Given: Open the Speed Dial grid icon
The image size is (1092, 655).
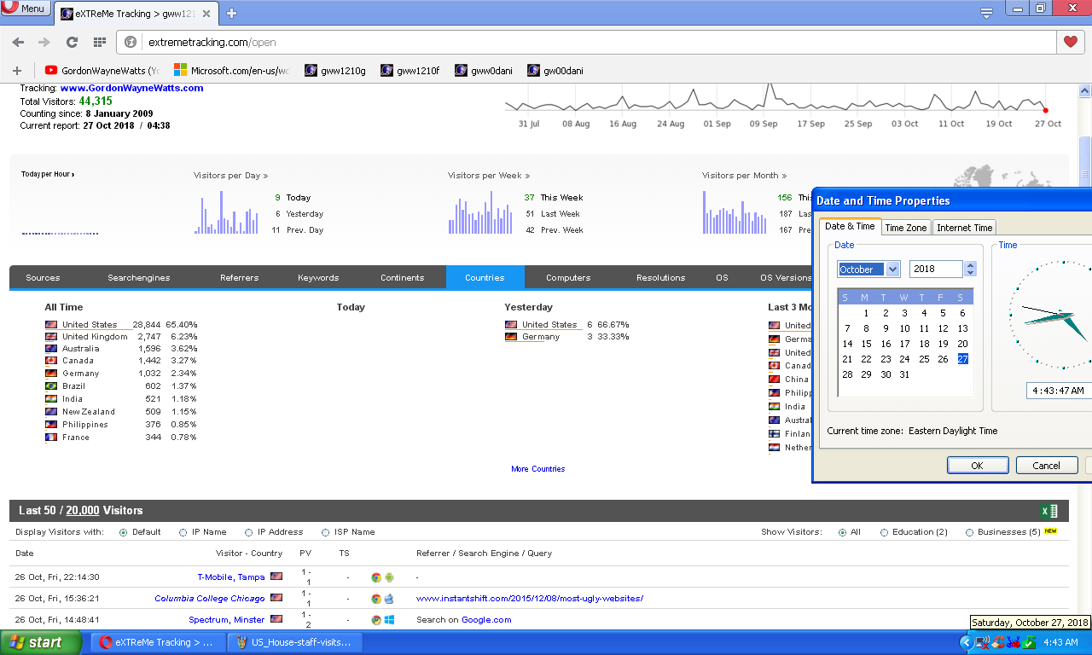Looking at the screenshot, I should pos(99,42).
